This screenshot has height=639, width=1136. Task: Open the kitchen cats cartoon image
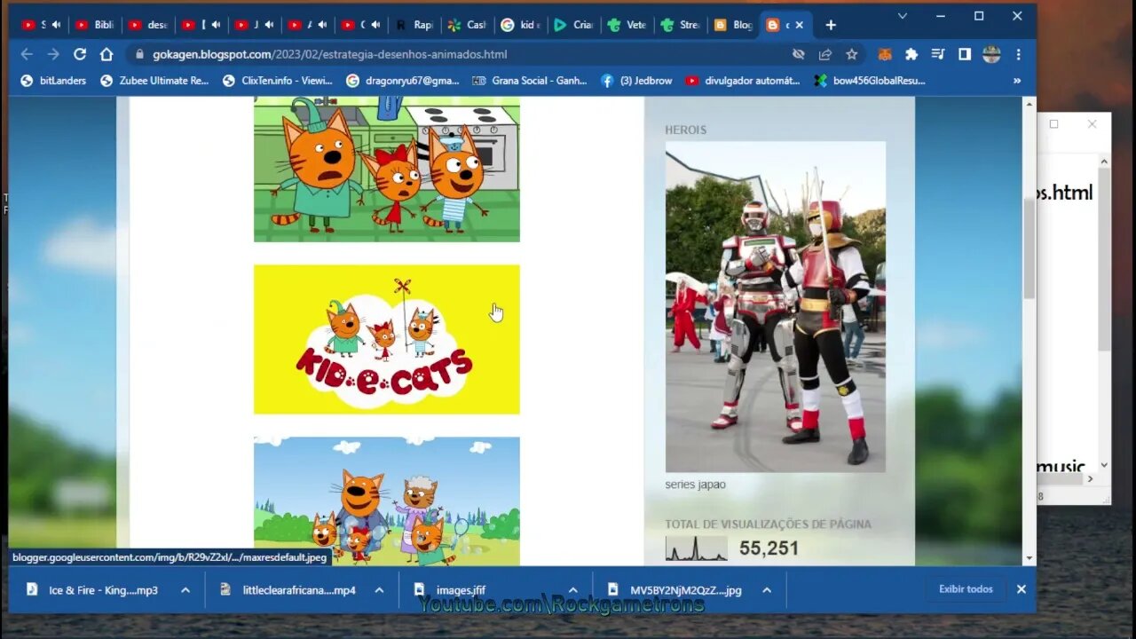click(387, 170)
